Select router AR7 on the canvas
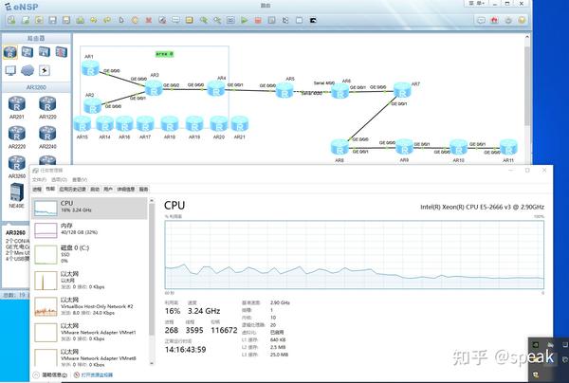The image size is (569, 383). point(402,90)
